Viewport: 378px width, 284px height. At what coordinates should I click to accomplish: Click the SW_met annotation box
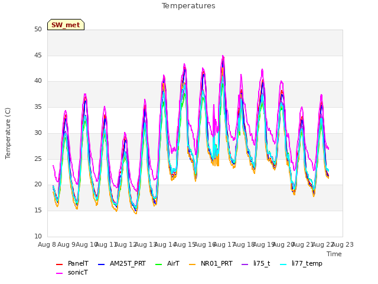point(66,25)
